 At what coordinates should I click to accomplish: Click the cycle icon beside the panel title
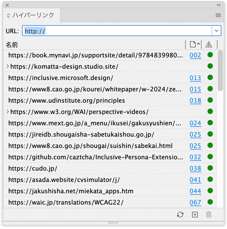[8, 15]
